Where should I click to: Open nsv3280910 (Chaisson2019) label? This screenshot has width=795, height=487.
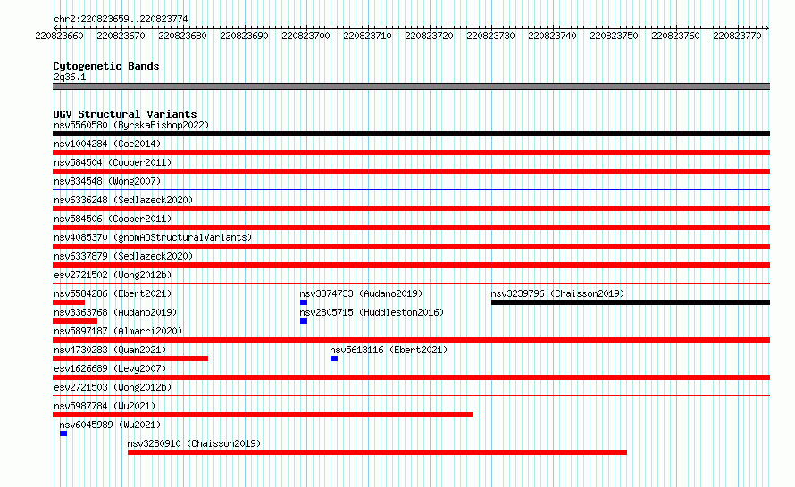(194, 443)
